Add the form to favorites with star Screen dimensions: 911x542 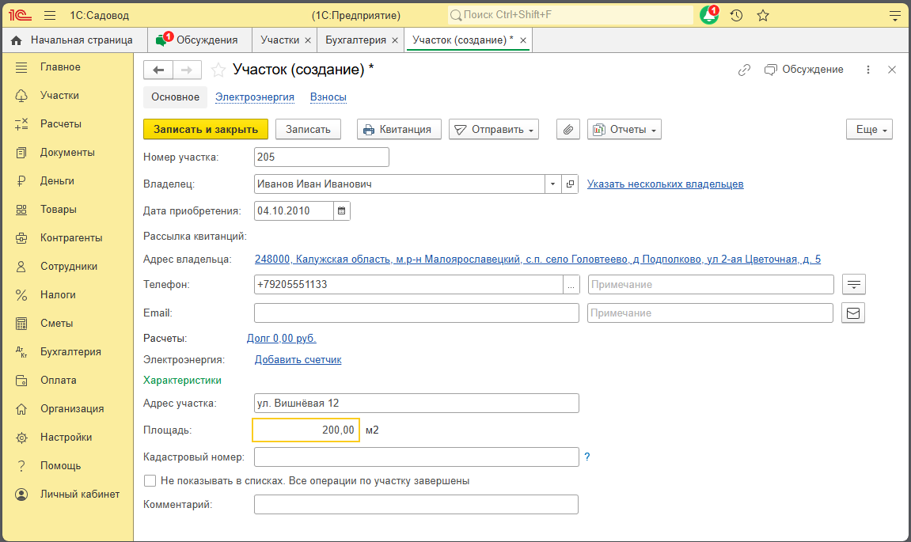point(218,70)
